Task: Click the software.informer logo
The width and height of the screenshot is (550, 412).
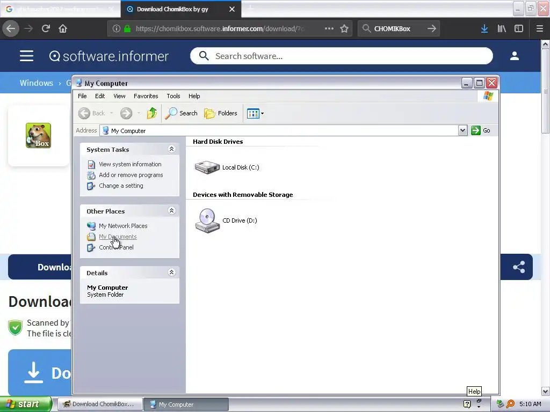Action: pyautogui.click(x=108, y=56)
